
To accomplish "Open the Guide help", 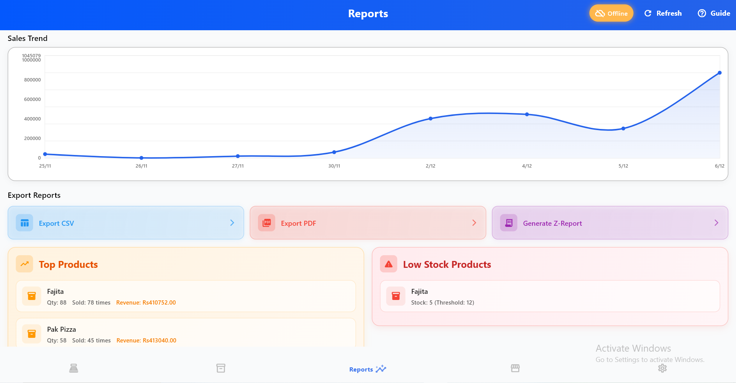I will click(x=714, y=13).
